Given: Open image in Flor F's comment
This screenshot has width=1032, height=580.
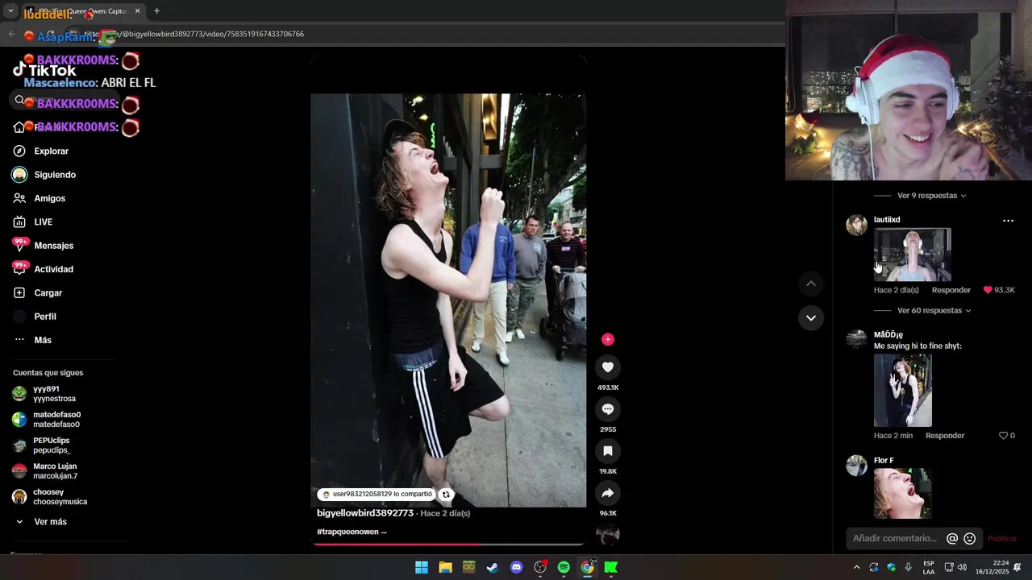Looking at the screenshot, I should click(903, 493).
